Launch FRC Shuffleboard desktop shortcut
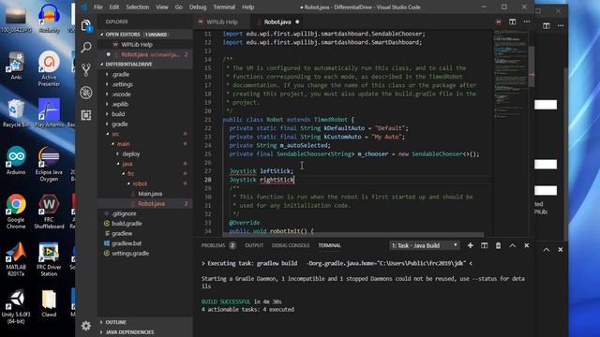Viewport: 600px width, 337px height. point(49,212)
